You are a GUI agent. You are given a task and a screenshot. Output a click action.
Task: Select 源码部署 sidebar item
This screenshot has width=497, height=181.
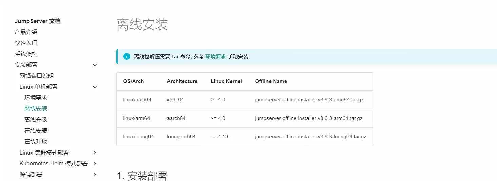pos(31,174)
